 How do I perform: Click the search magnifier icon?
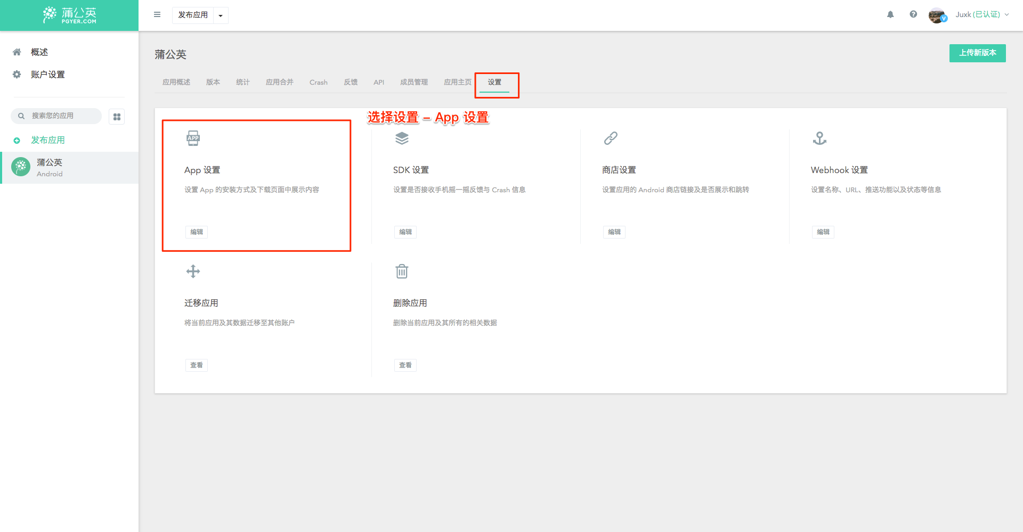tap(21, 116)
